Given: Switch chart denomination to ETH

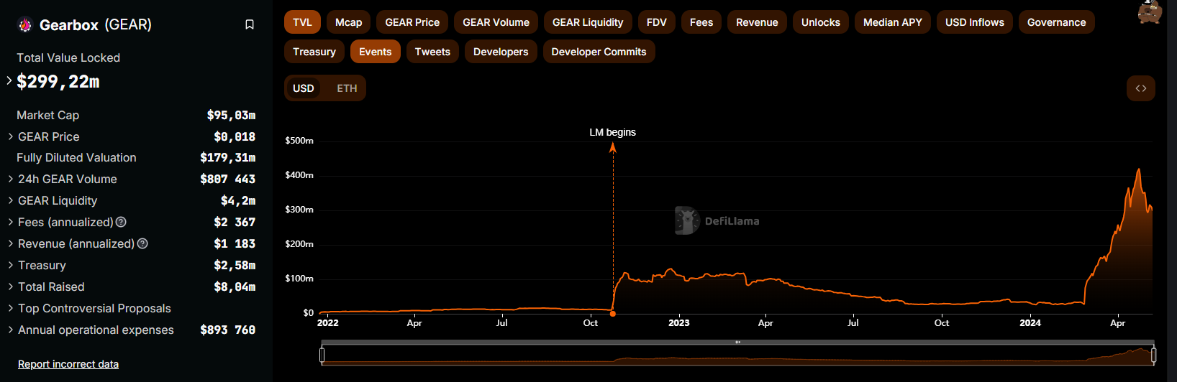Looking at the screenshot, I should point(347,88).
